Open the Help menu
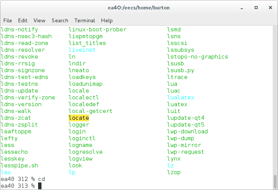The height and width of the screenshot is (190, 278). click(107, 21)
